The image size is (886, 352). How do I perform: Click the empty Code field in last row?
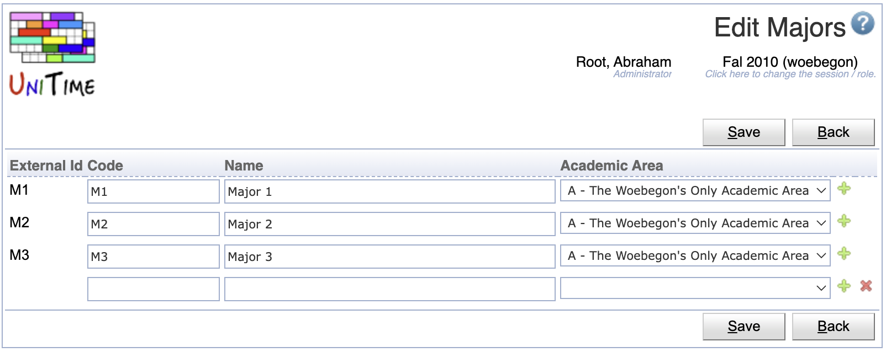coord(154,289)
